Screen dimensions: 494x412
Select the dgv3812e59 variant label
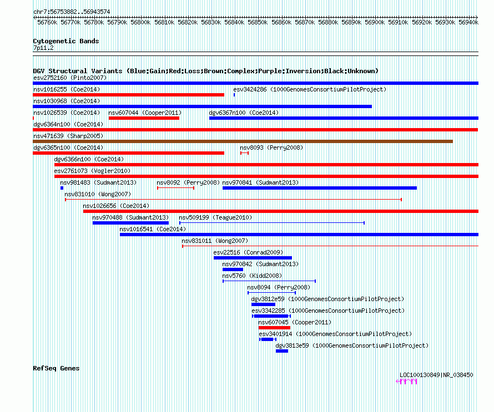(x=327, y=299)
